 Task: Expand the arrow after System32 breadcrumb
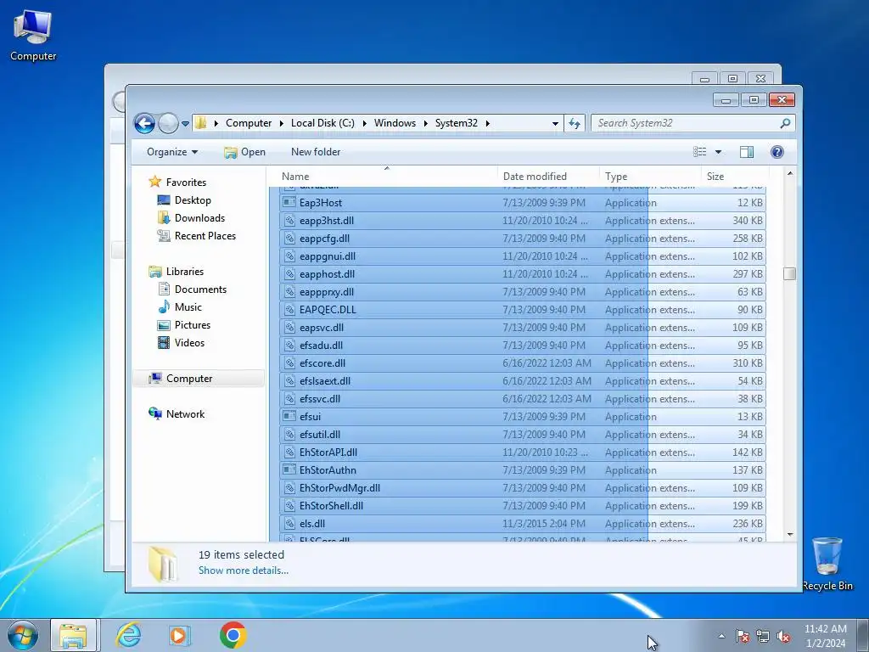pos(488,123)
